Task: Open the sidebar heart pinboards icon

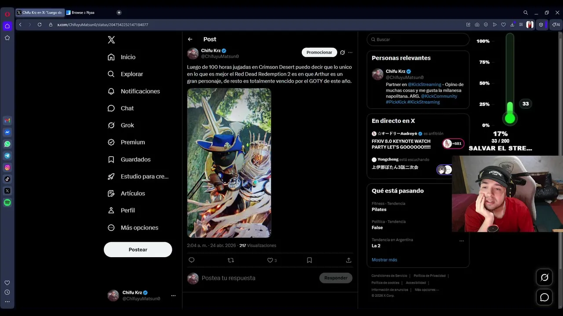Action: 7,283
